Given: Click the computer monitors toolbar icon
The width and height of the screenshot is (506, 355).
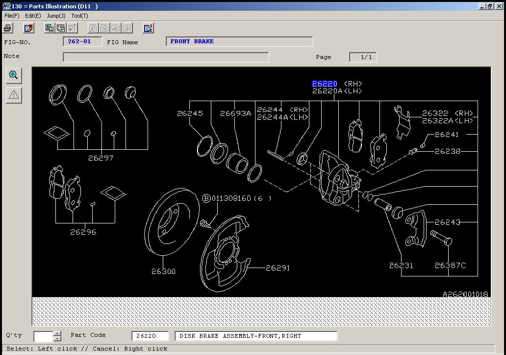Looking at the screenshot, I should click(x=50, y=28).
